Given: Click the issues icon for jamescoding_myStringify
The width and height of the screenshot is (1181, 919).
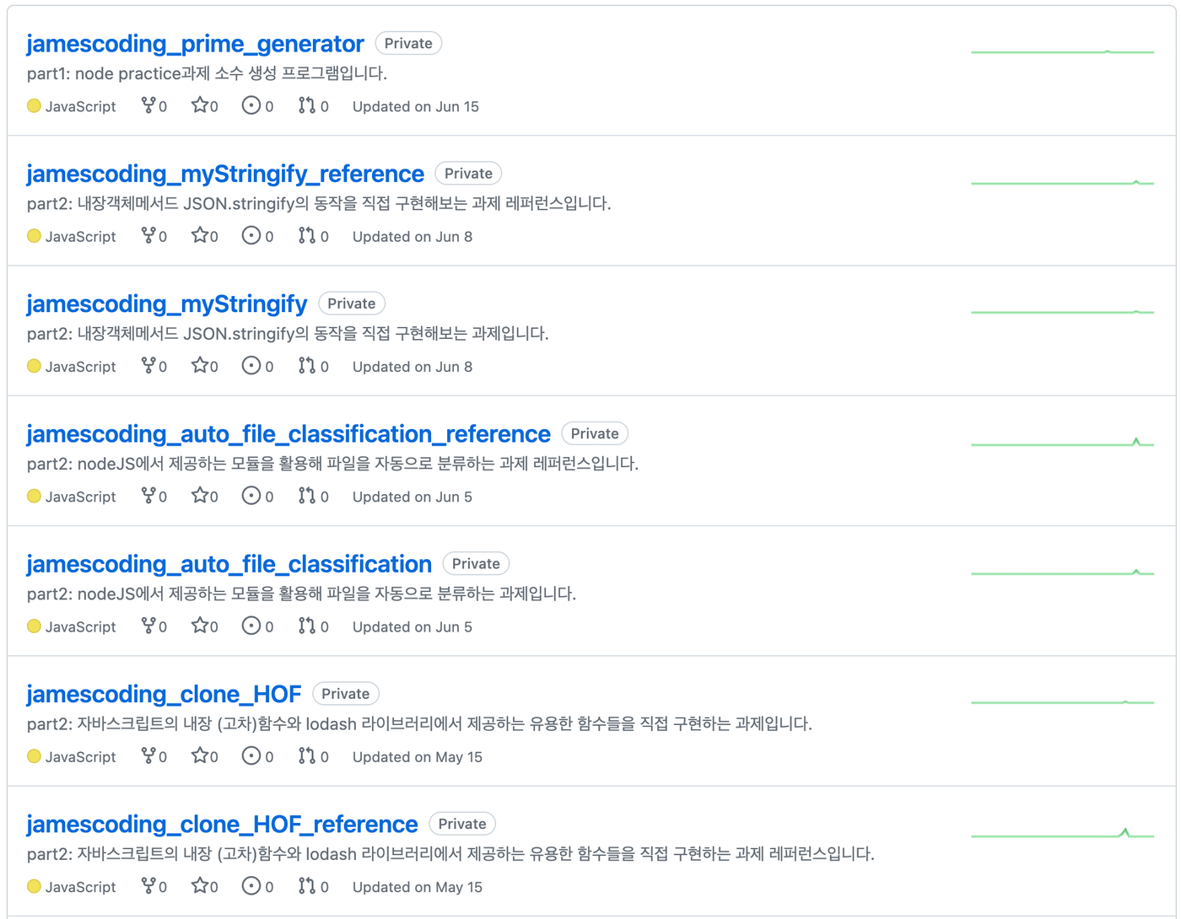Looking at the screenshot, I should tap(251, 366).
